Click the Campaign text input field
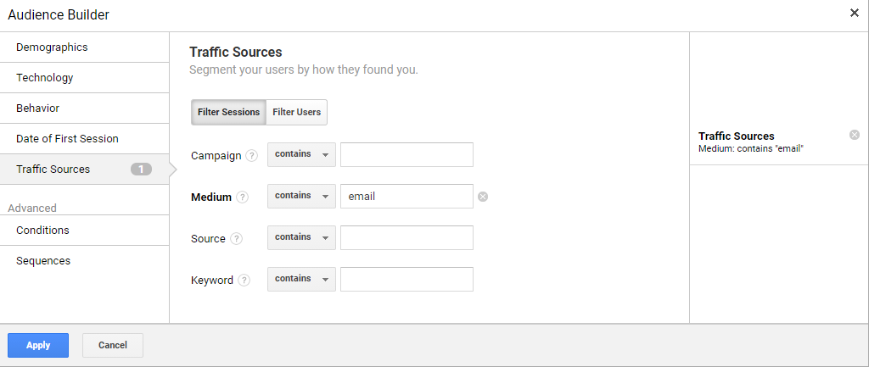 406,155
